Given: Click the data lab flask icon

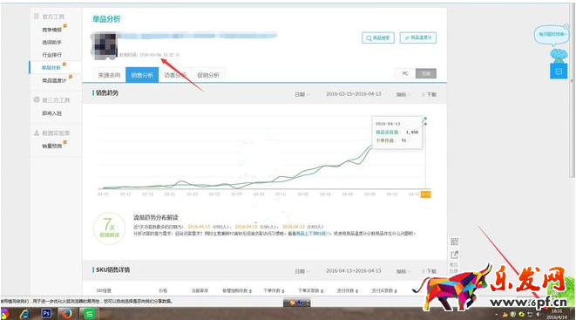Looking at the screenshot, I should point(37,133).
